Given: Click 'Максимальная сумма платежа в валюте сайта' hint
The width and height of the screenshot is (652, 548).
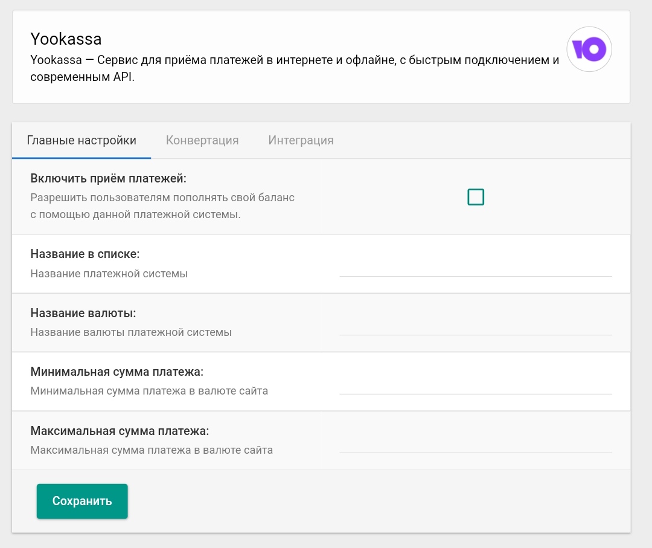Looking at the screenshot, I should pyautogui.click(x=152, y=450).
